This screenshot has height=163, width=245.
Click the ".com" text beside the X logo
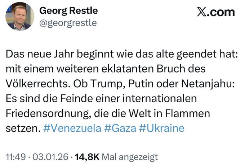click(223, 12)
